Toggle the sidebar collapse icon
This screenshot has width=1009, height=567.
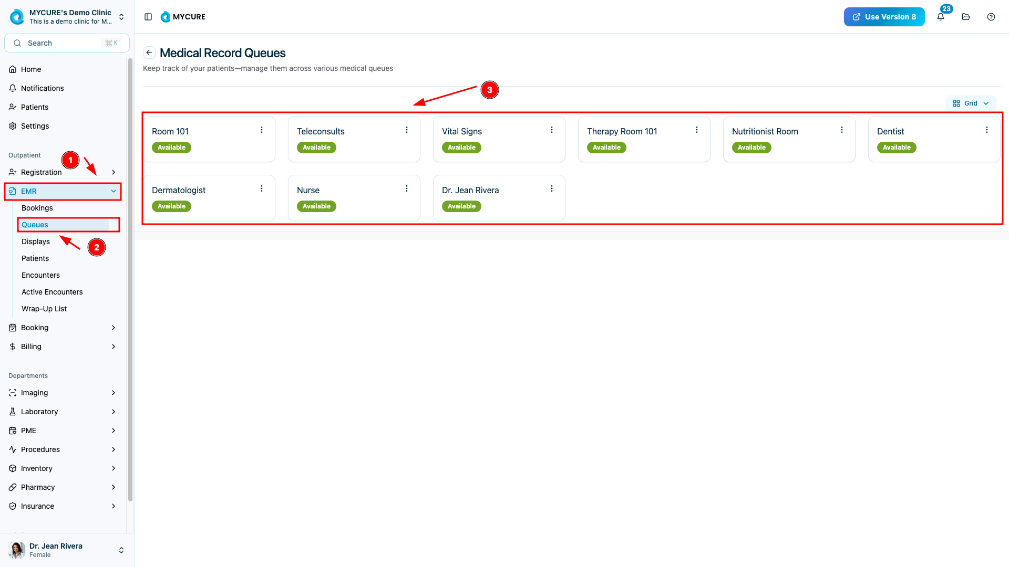(148, 17)
